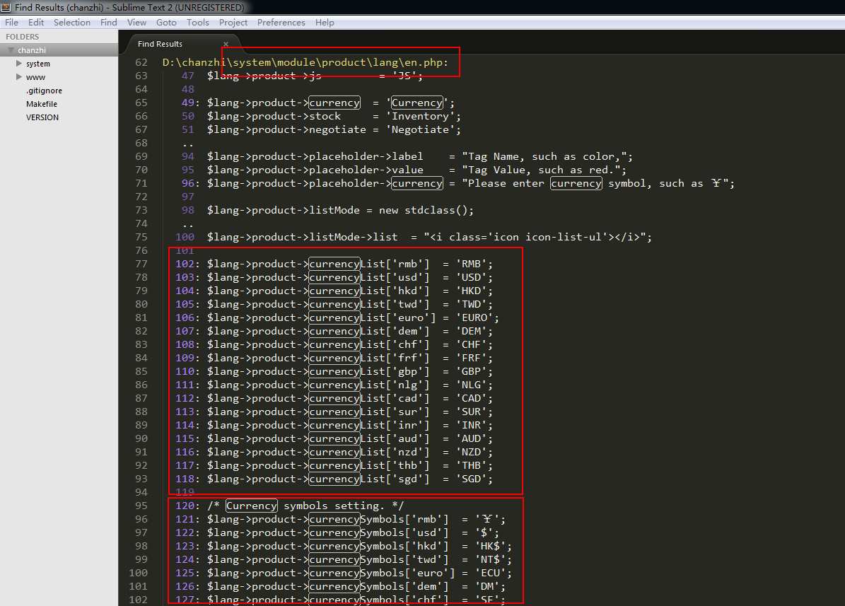Viewport: 845px width, 606px height.
Task: Switch to the Find Results tab
Action: 161,44
